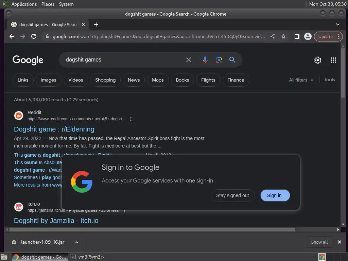Click the horizontal page scrollbar
Screen dimensions: 348x261
pyautogui.click(x=152, y=229)
